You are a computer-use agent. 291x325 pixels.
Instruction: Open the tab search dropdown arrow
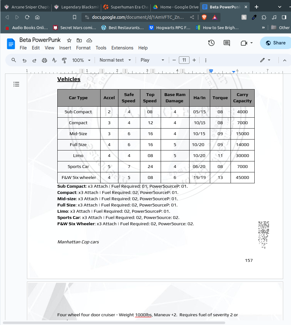click(280, 7)
